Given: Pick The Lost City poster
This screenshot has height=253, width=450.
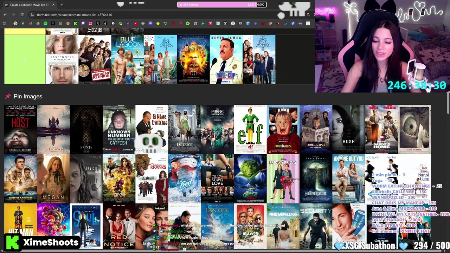Looking at the screenshot, I should pyautogui.click(x=119, y=179).
